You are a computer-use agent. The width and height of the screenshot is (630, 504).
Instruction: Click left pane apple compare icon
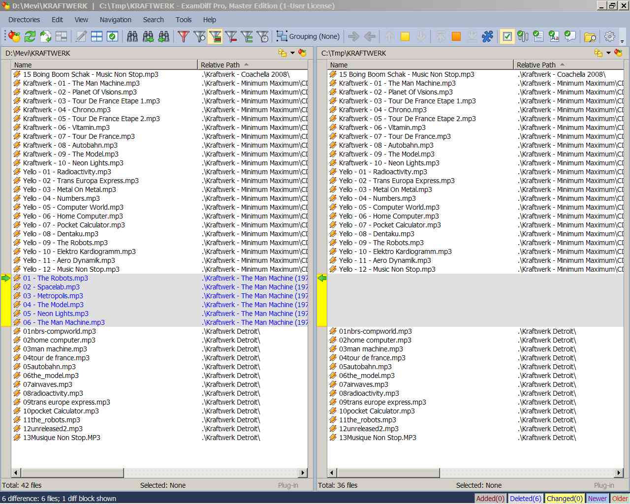click(x=302, y=53)
